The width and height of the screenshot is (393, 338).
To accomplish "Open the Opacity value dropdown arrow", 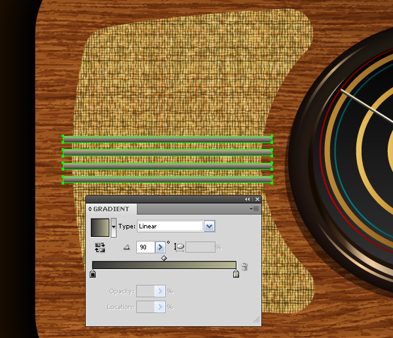I will 160,291.
